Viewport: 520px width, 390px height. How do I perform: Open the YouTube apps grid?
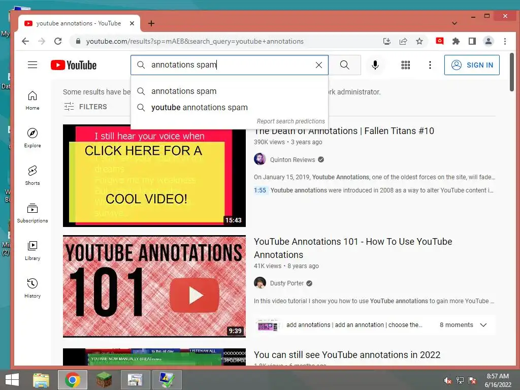click(406, 65)
